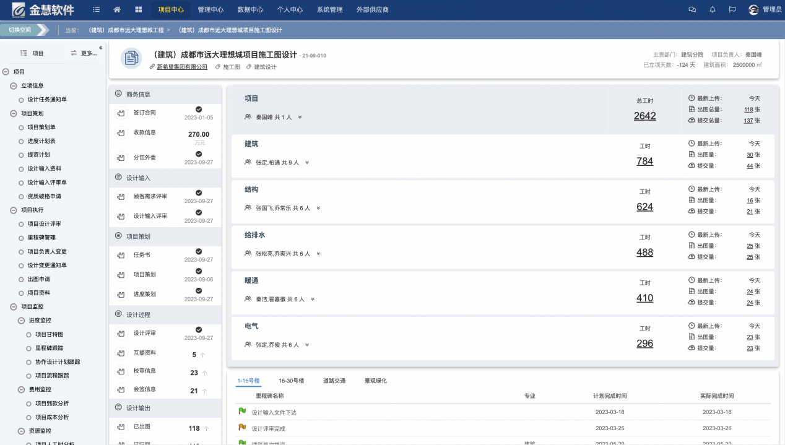Image resolution: width=785 pixels, height=445 pixels.
Task: Select the 设计任务通知单 radio node
Action: click(x=22, y=100)
